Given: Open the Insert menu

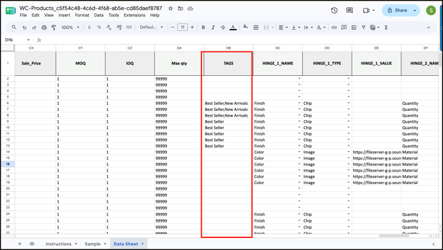Looking at the screenshot, I should click(64, 15).
